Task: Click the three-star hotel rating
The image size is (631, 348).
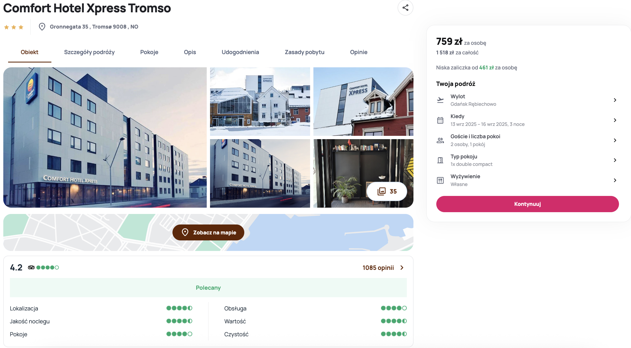Action: [14, 27]
